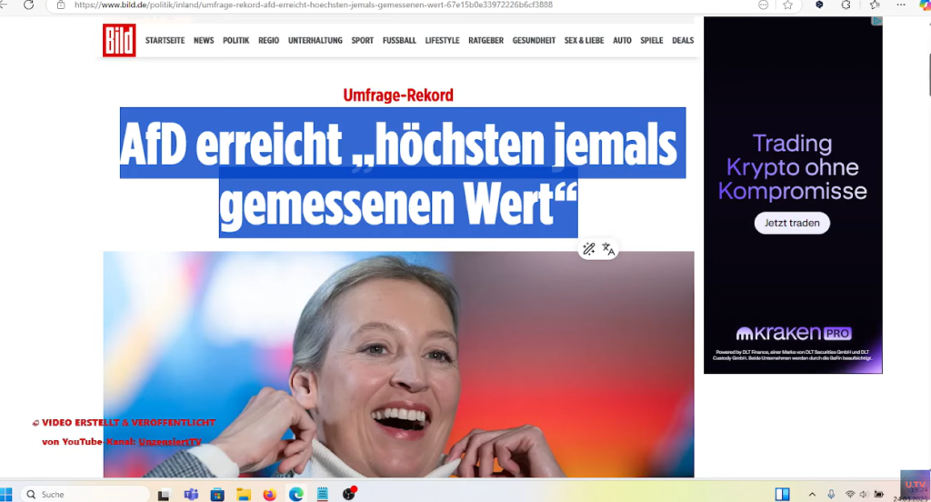Click the blue snap layout tray icon
931x502 pixels.
pyautogui.click(x=783, y=495)
